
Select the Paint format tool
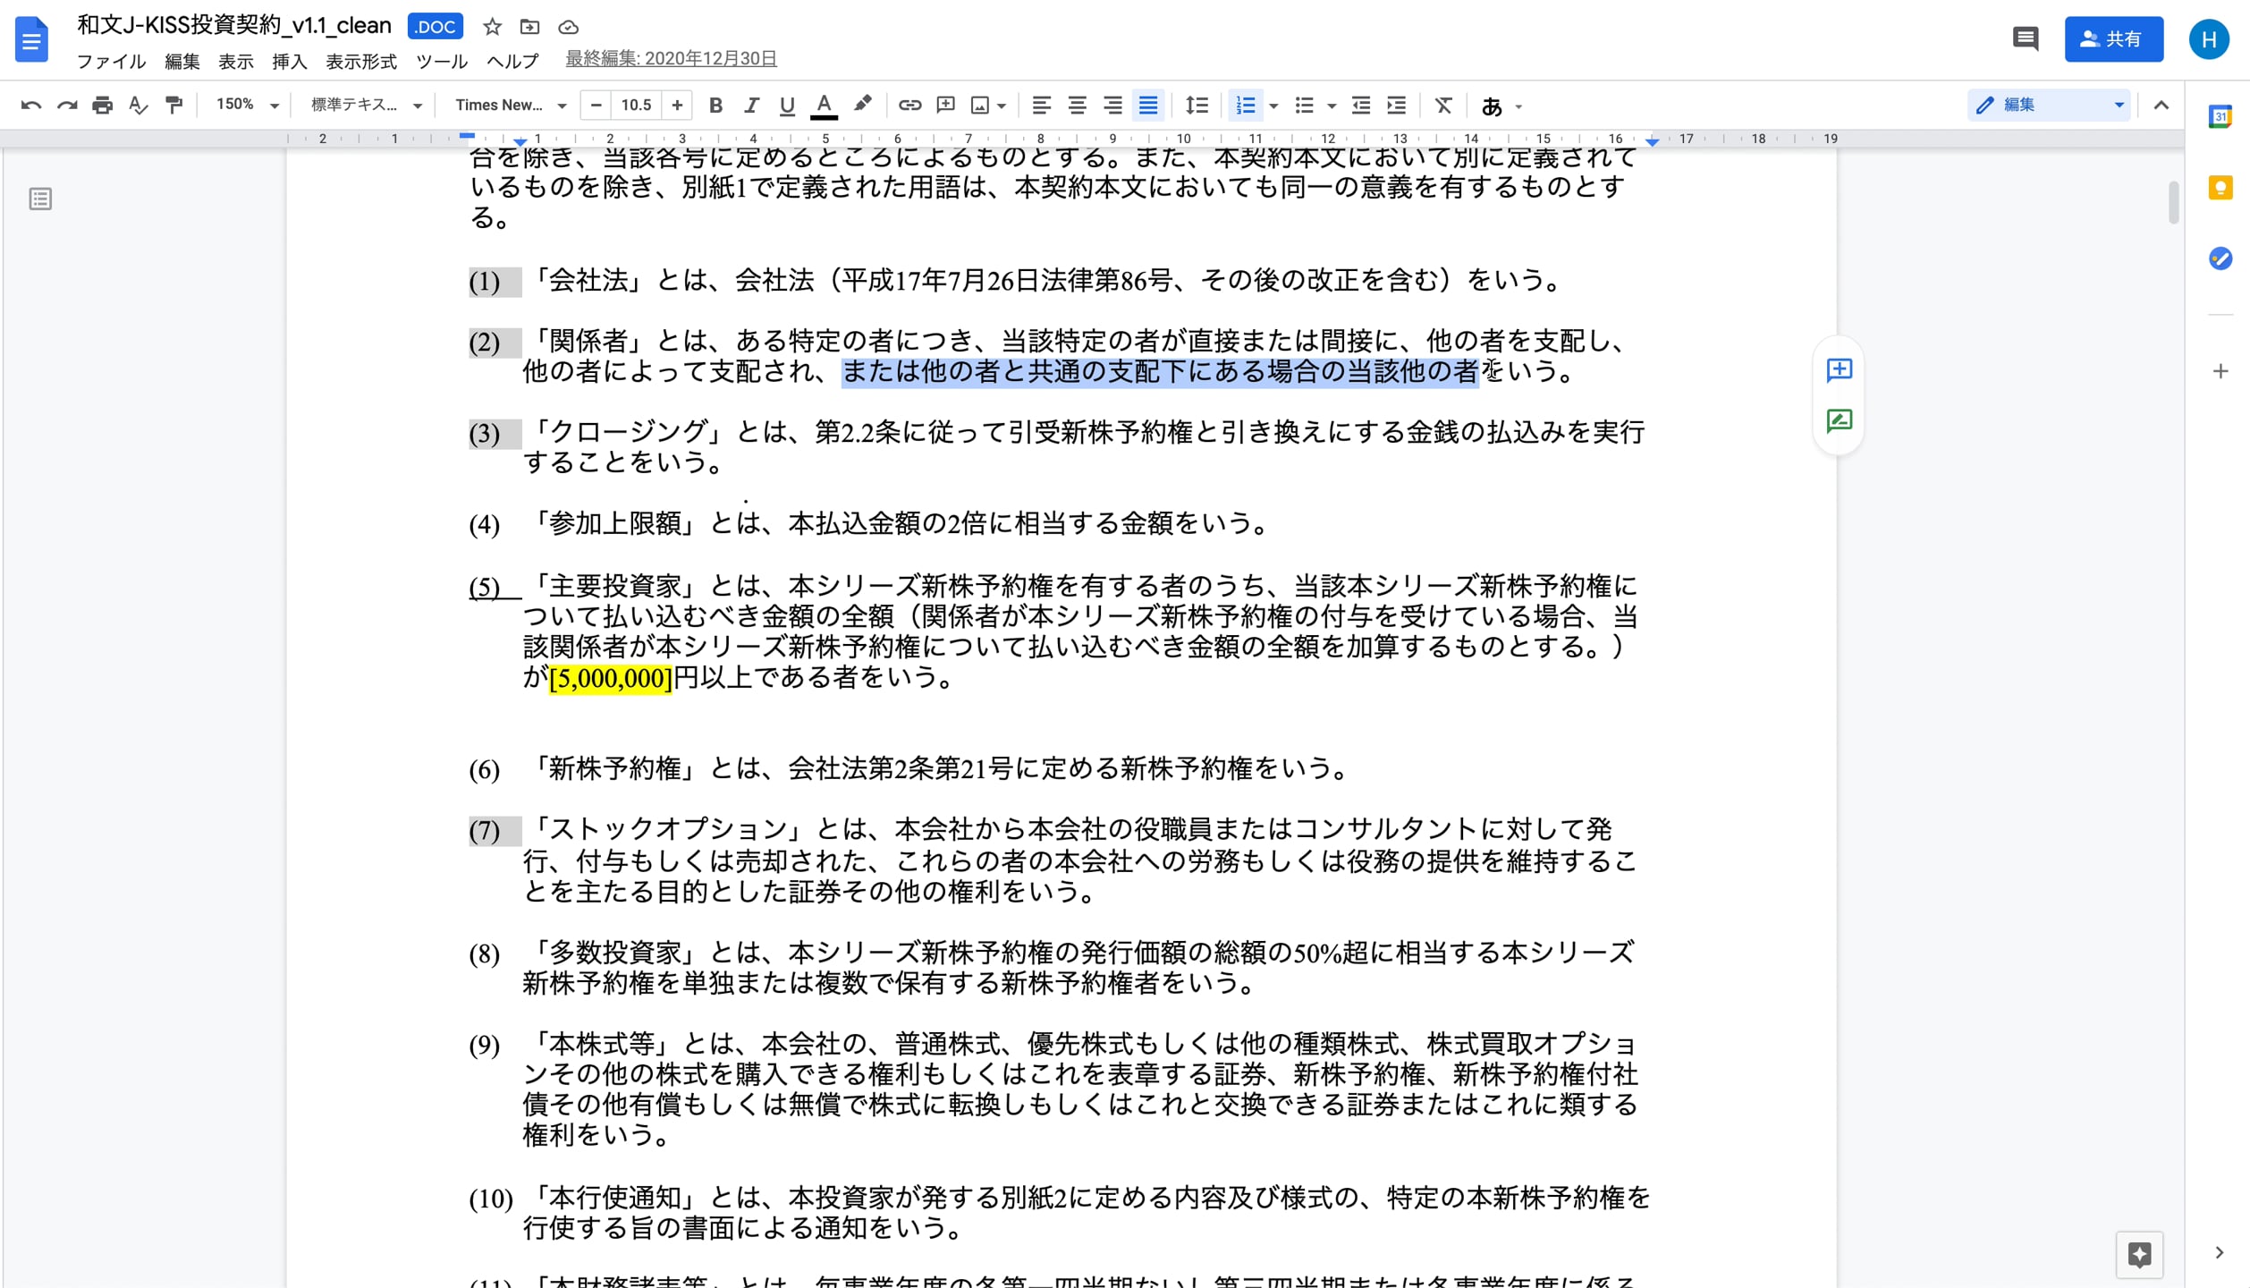tap(173, 105)
